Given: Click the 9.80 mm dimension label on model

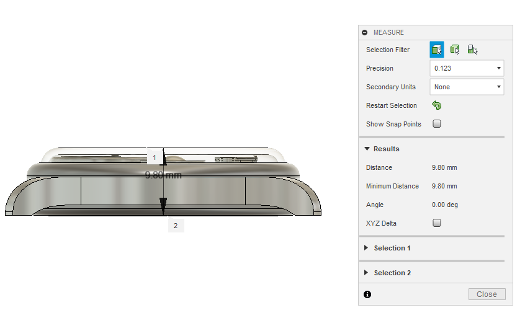Looking at the screenshot, I should point(163,175).
